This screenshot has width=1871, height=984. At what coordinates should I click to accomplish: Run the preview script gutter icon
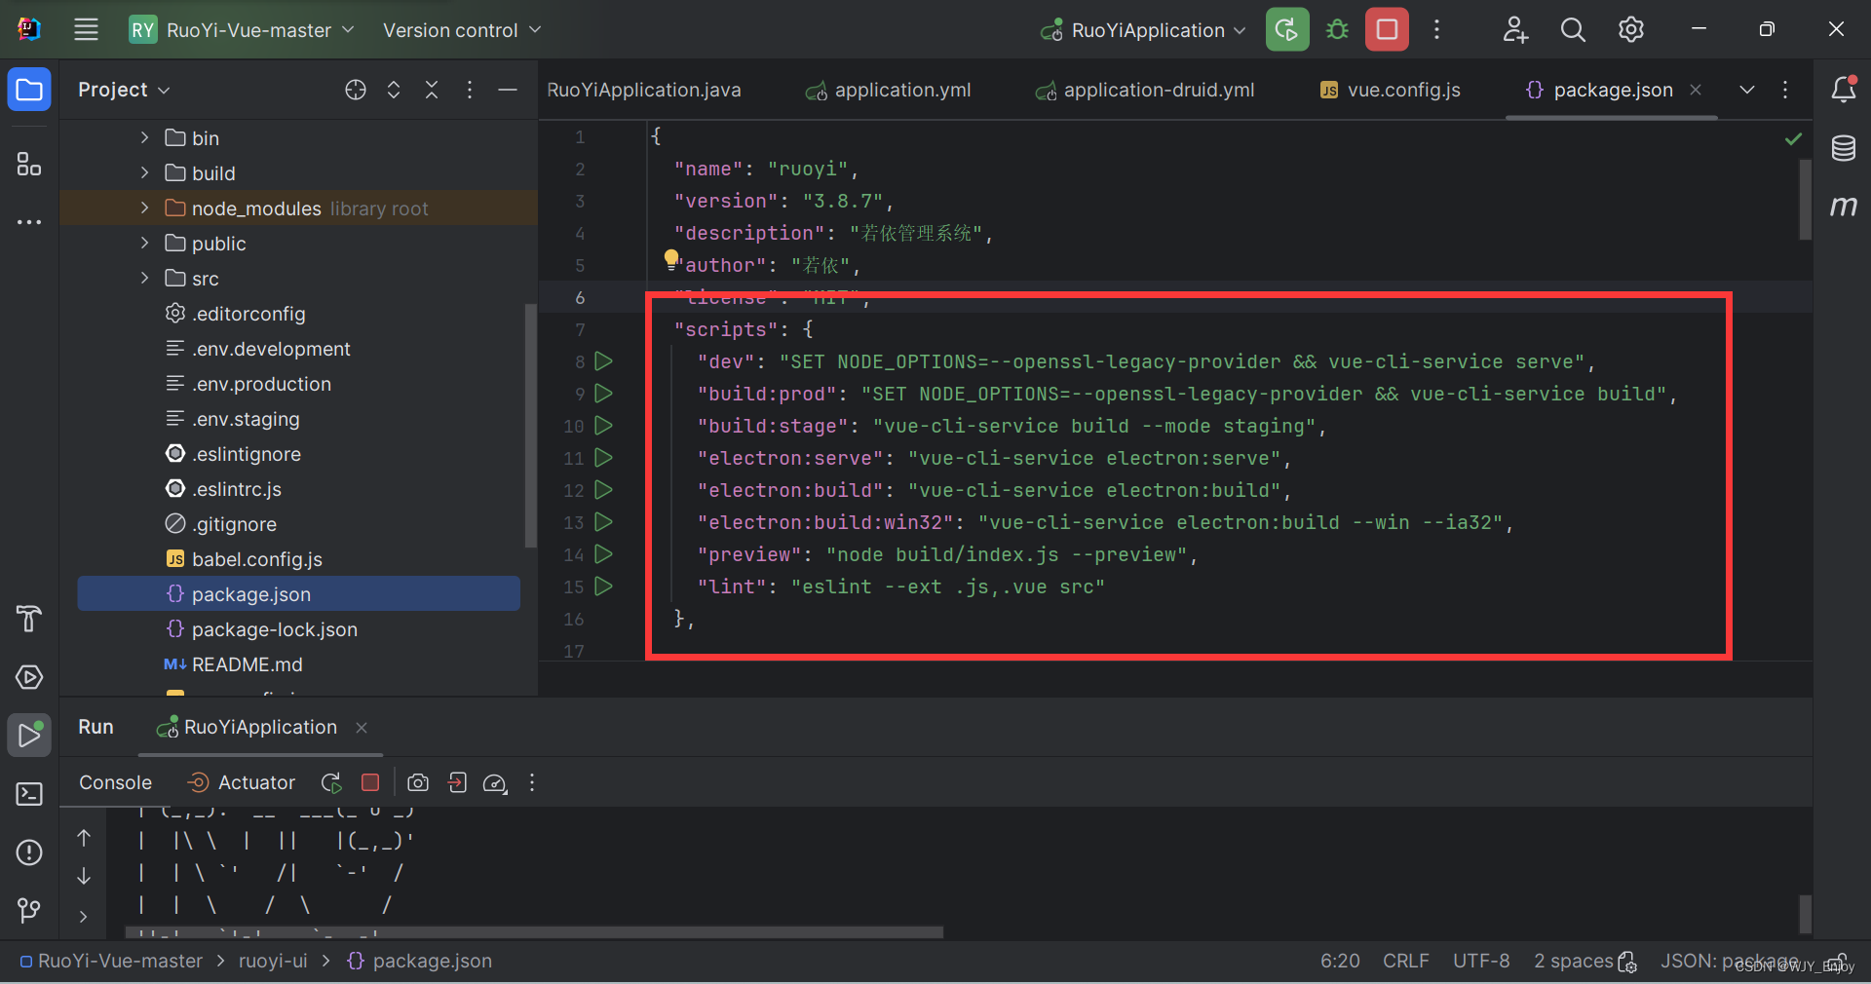(603, 554)
